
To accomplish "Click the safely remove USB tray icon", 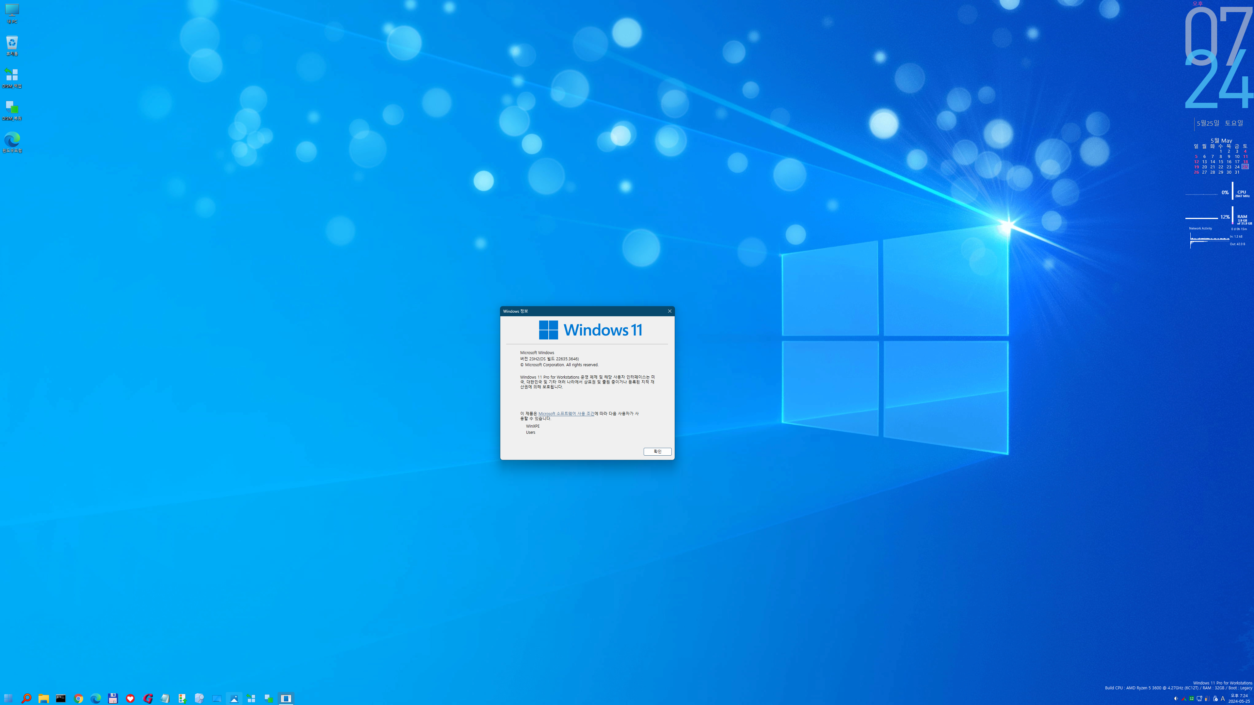I will pos(1215,699).
